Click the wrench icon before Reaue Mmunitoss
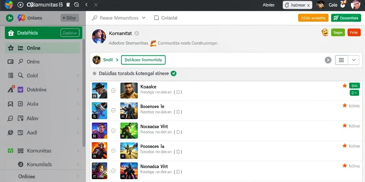This screenshot has height=182, width=365. [x=94, y=18]
